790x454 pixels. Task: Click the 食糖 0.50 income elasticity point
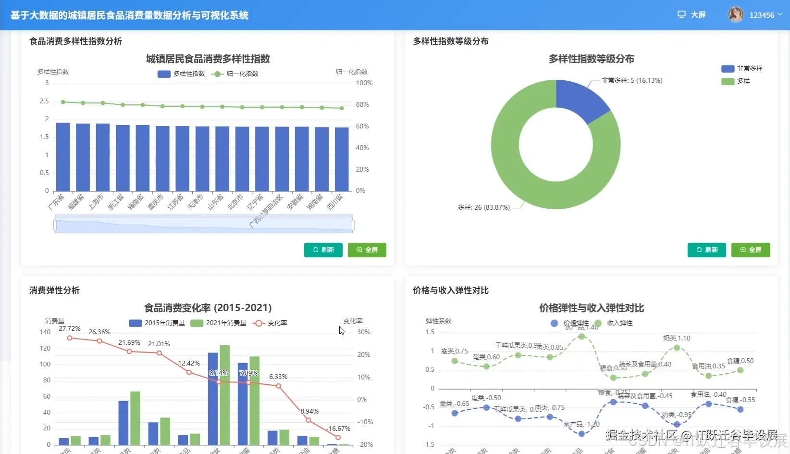(x=741, y=370)
